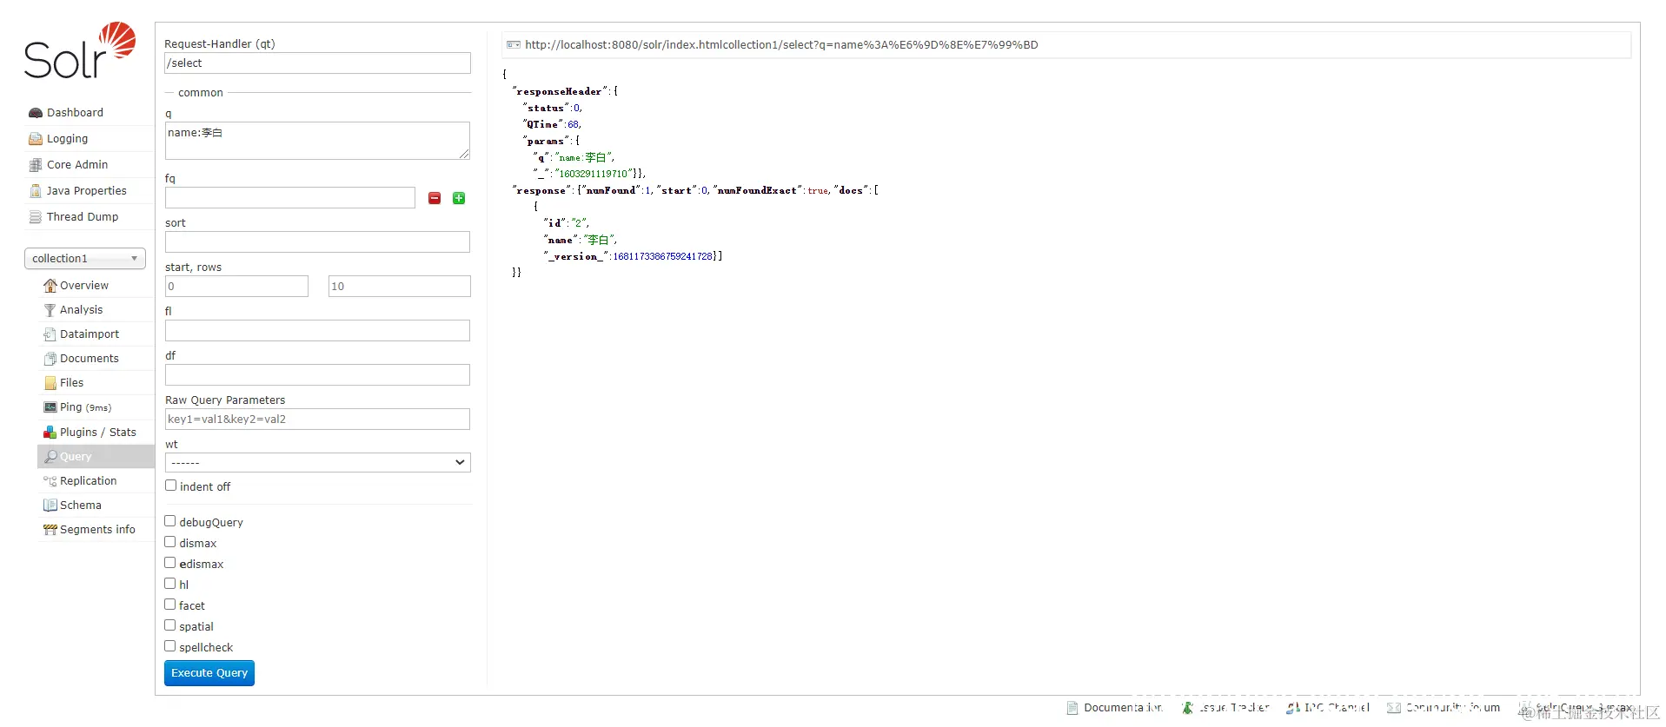This screenshot has height=727, width=1666.
Task: Click the fq filter query input
Action: [x=290, y=198]
